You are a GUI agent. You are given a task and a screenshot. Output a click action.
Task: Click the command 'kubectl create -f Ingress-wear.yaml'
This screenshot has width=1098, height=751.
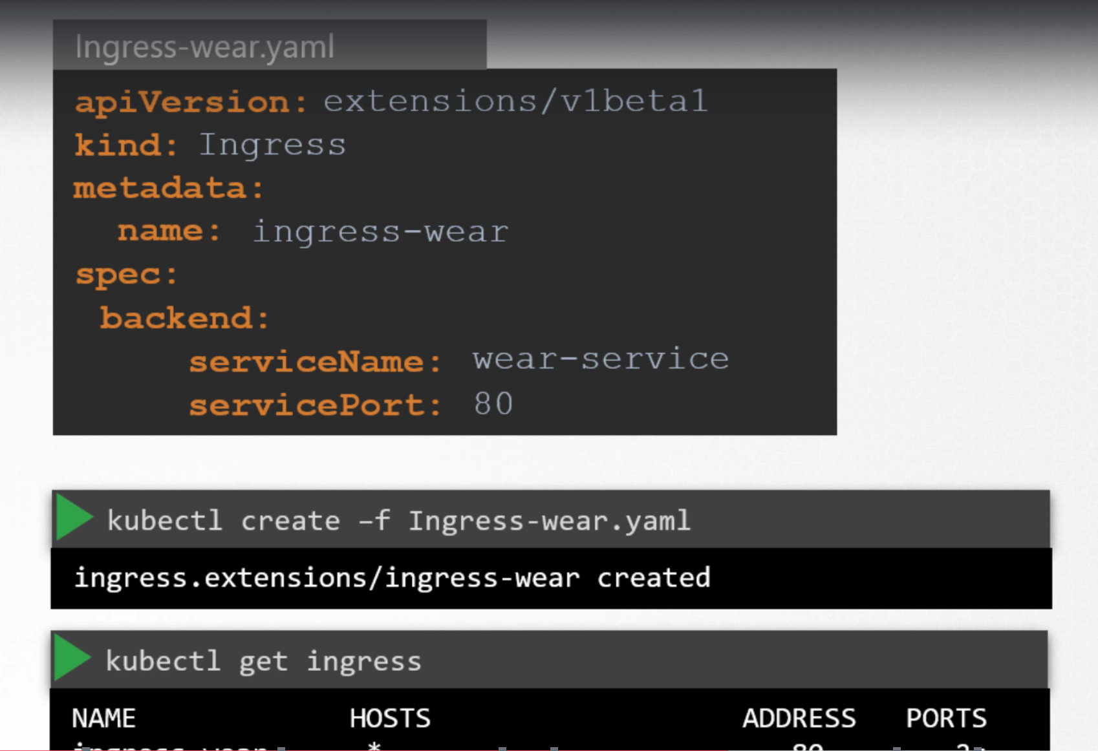click(x=399, y=520)
